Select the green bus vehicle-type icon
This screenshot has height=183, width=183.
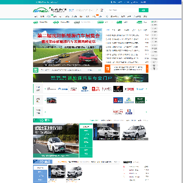100,22
